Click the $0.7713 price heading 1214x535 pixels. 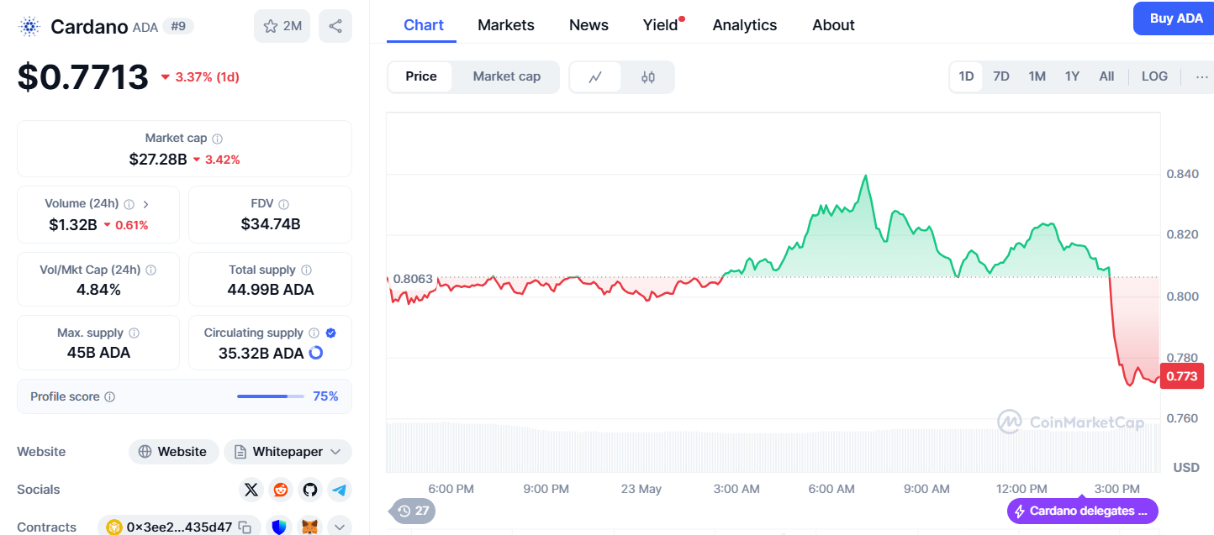[x=83, y=77]
